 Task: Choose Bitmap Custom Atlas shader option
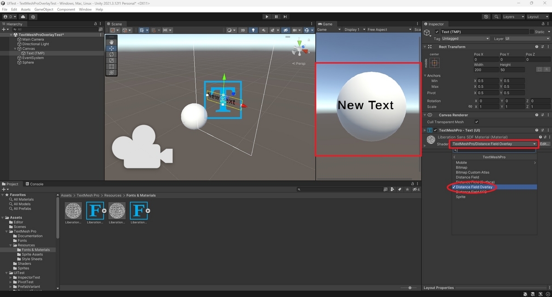(x=472, y=172)
